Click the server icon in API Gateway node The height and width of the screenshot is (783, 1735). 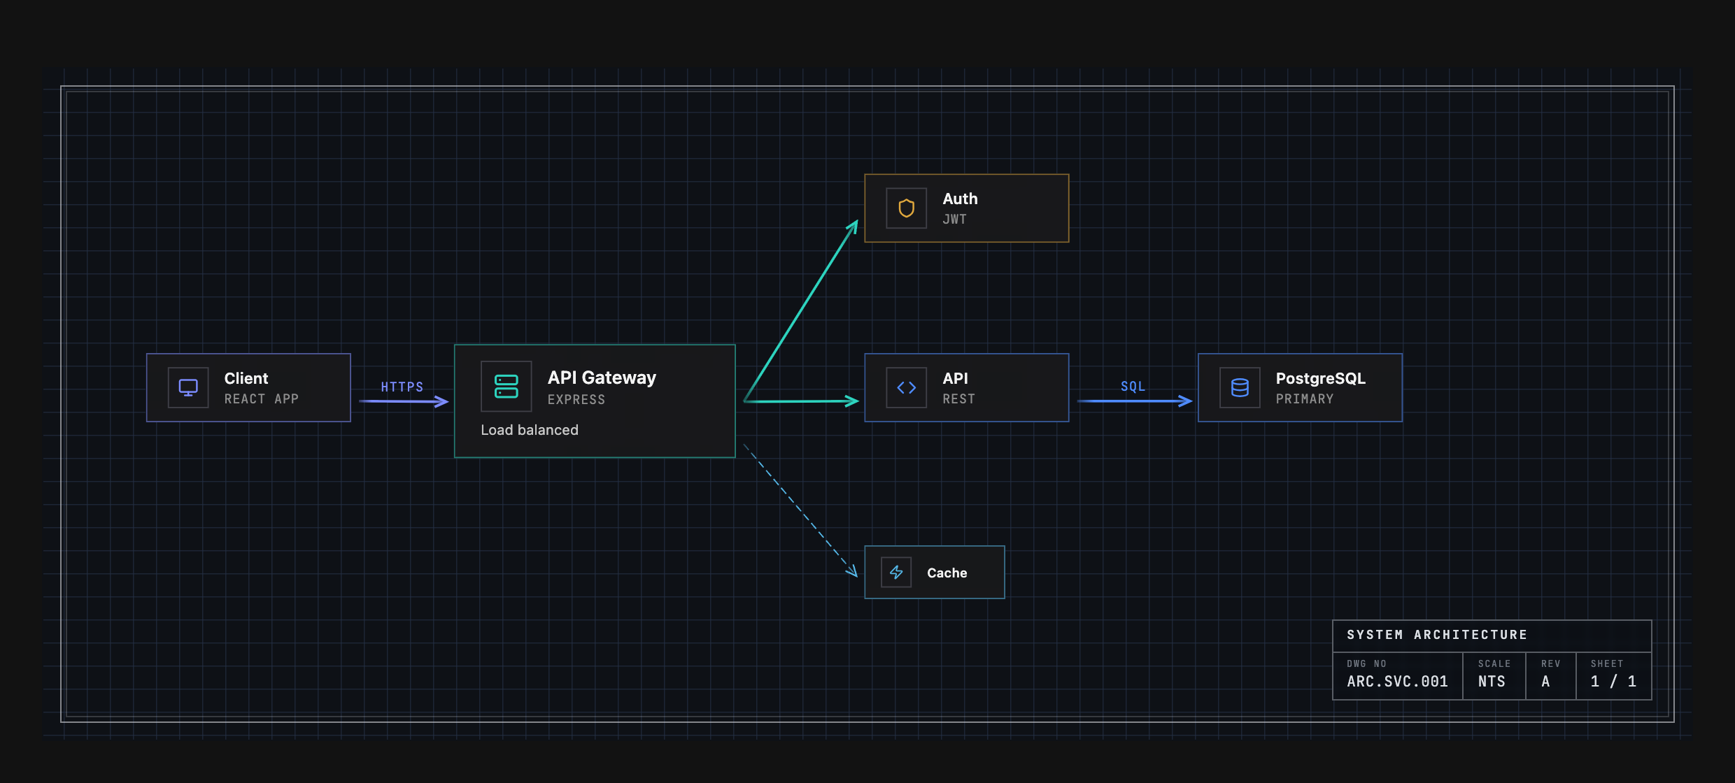click(506, 386)
